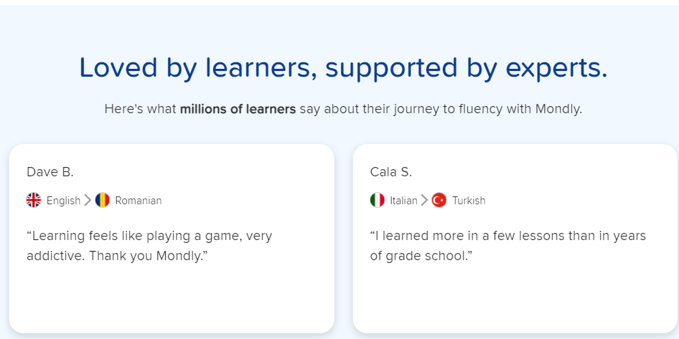Click the Turkish flag icon

[439, 200]
